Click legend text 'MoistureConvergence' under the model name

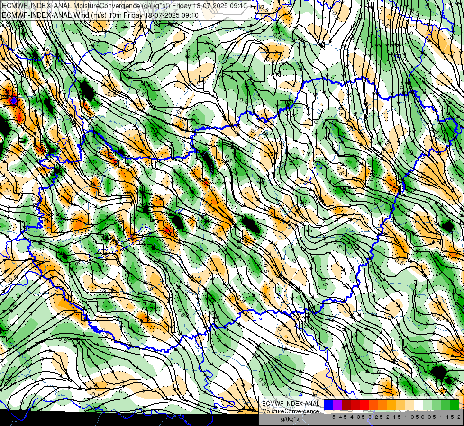[291, 411]
